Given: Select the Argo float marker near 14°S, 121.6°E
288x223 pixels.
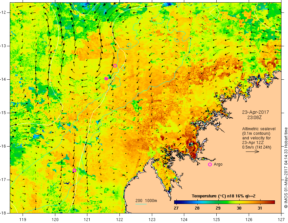Looking at the screenshot, I should pos(106,79).
